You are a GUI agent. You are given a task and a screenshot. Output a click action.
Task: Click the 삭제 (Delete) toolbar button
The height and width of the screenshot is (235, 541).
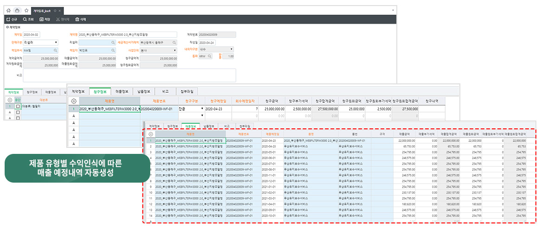pos(80,19)
